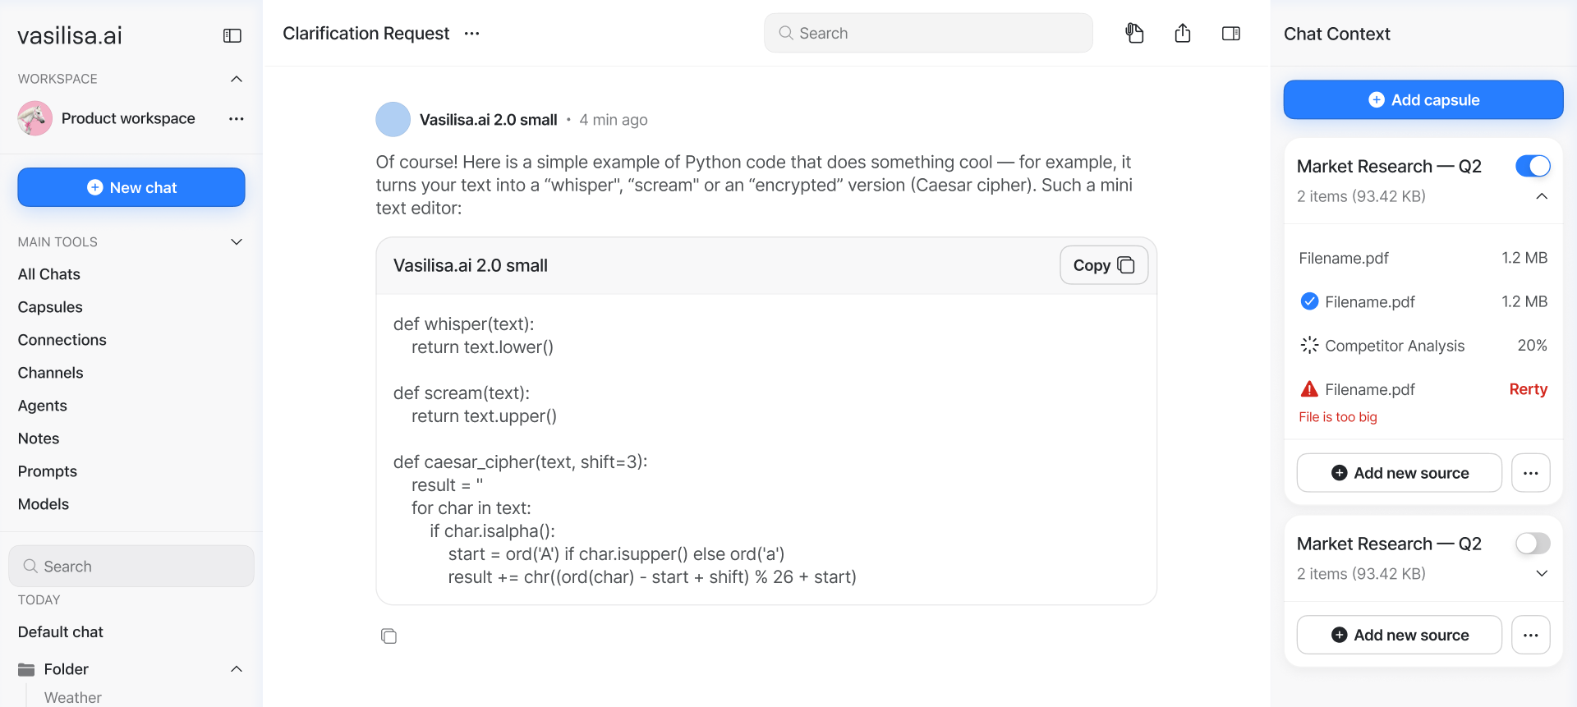Go to Agents in main tools
This screenshot has width=1577, height=707.
pos(43,406)
